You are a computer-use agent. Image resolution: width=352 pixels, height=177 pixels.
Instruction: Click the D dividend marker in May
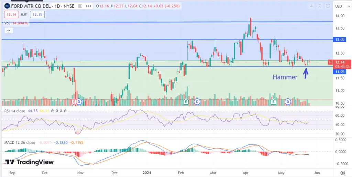(288, 102)
